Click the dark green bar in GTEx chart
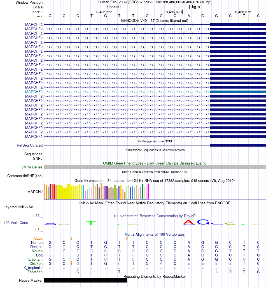 point(143,192)
